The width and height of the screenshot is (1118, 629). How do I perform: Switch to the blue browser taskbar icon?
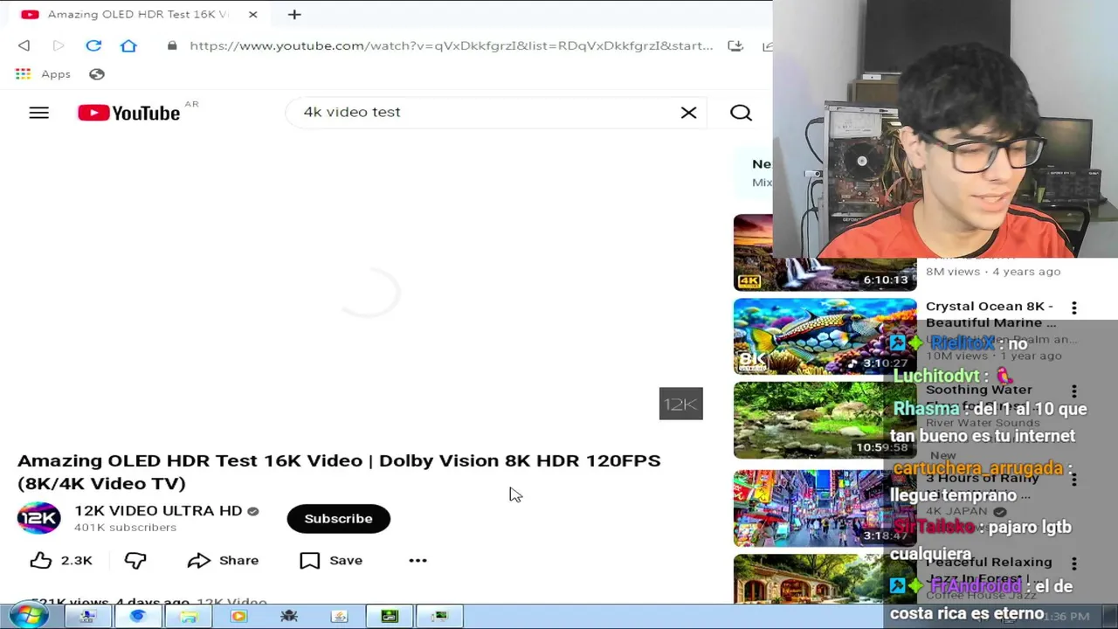tap(138, 617)
